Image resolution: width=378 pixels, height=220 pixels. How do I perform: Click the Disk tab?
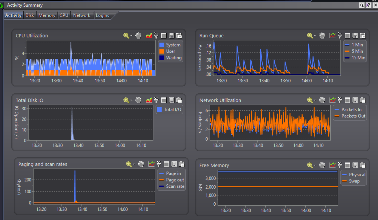[x=30, y=15]
